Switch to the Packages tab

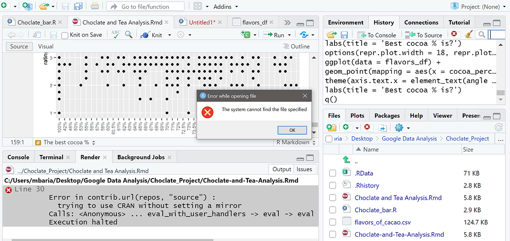387,116
